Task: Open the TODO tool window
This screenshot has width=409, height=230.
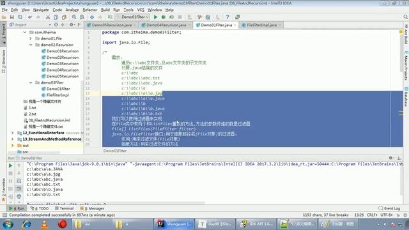Action: 40,208
